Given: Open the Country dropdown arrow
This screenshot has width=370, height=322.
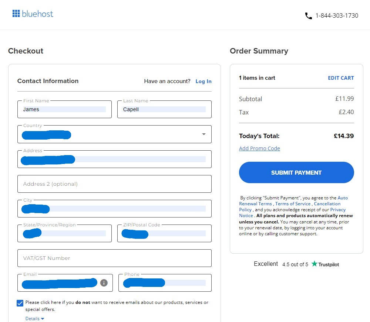Looking at the screenshot, I should 203,134.
